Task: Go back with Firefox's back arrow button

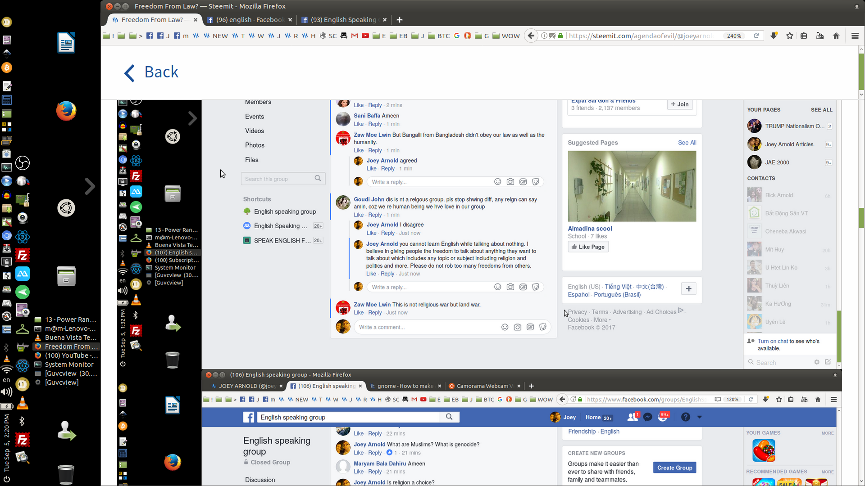Action: [531, 36]
